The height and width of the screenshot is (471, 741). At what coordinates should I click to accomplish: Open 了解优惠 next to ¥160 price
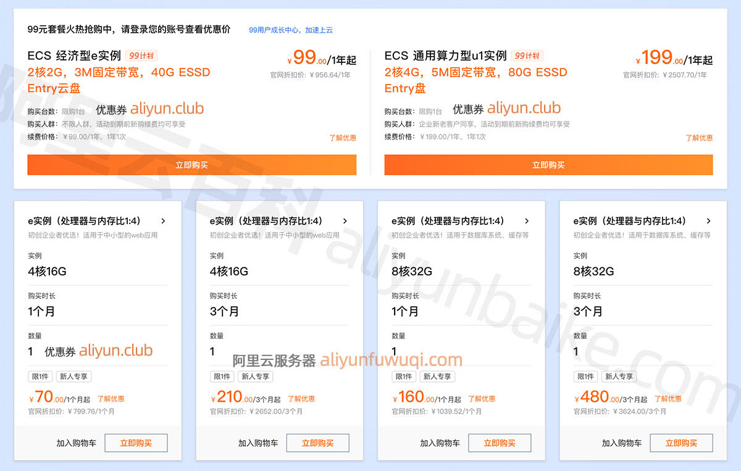(482, 399)
